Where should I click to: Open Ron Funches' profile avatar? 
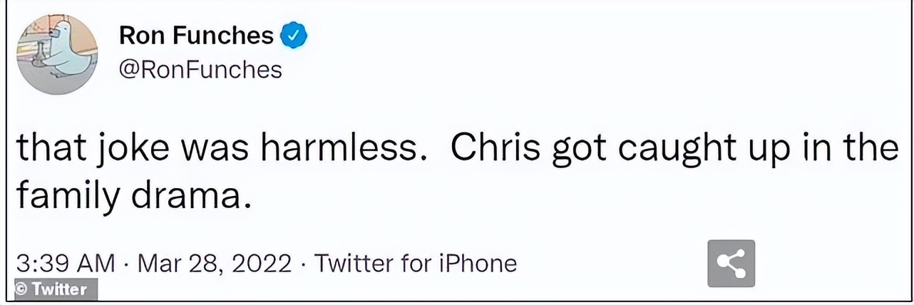[57, 55]
